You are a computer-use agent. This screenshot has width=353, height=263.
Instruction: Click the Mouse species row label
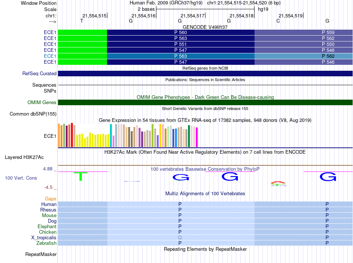coord(49,216)
